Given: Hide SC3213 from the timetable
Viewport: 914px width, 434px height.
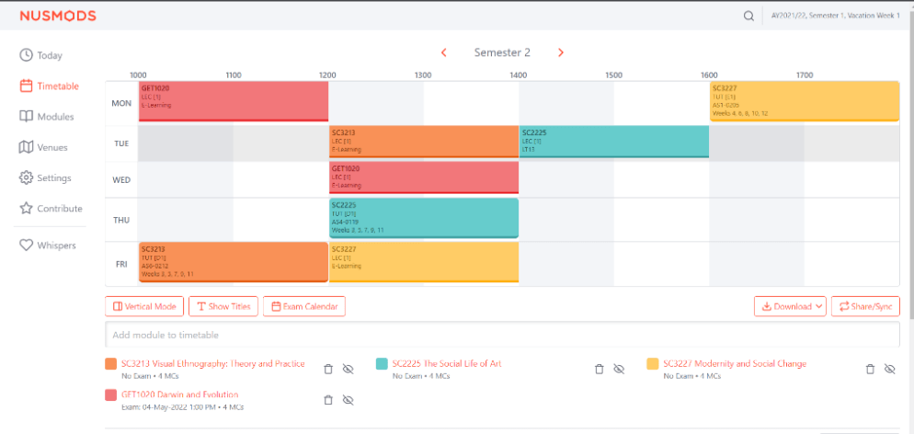Looking at the screenshot, I should (348, 369).
